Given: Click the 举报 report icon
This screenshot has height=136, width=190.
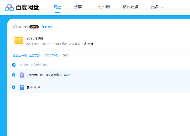Looking at the screenshot, I should point(86,44).
